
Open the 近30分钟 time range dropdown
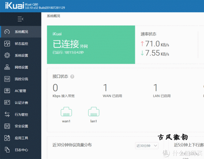(x=147, y=146)
